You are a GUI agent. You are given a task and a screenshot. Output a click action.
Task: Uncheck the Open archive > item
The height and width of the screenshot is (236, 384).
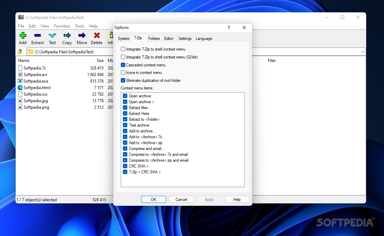125,102
